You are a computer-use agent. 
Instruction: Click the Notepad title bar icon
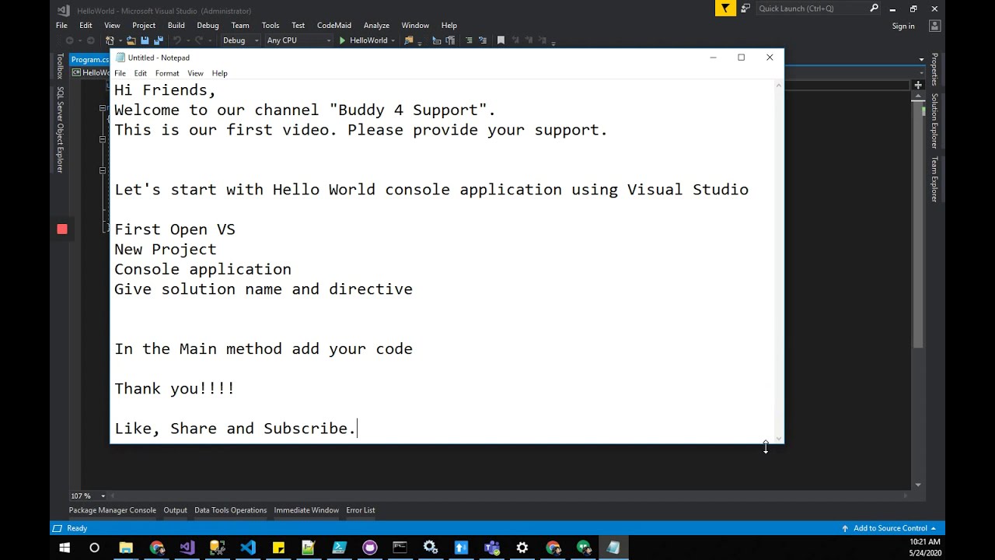point(120,58)
